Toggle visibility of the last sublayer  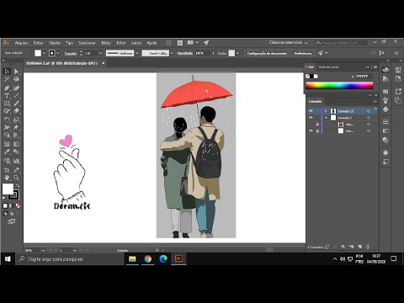[311, 130]
